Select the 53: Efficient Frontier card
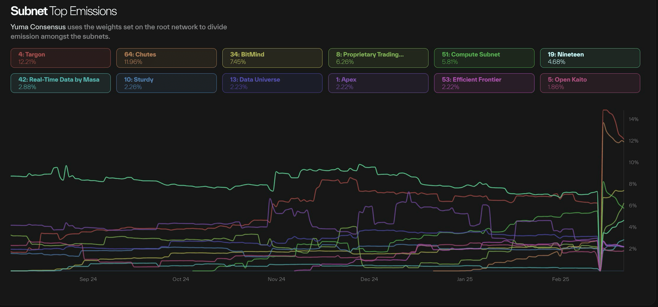The width and height of the screenshot is (658, 307). click(x=484, y=83)
